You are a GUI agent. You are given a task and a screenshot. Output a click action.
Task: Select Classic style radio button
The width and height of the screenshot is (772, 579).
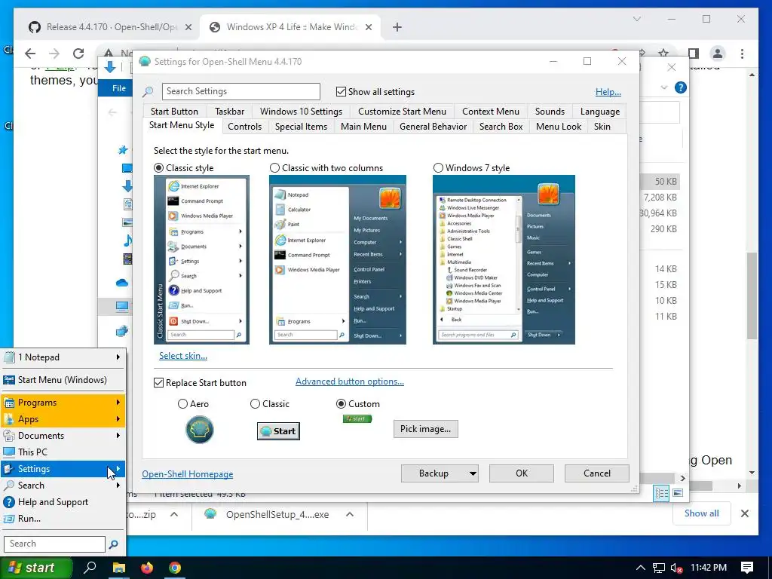tap(158, 168)
